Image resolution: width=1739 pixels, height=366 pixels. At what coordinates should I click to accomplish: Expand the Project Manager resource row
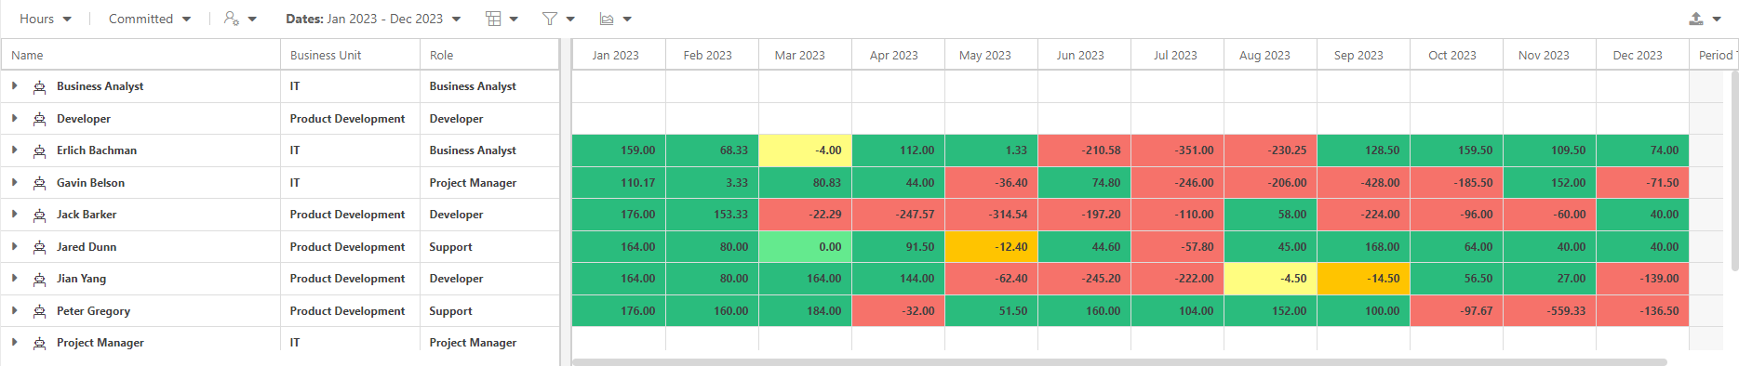point(14,342)
